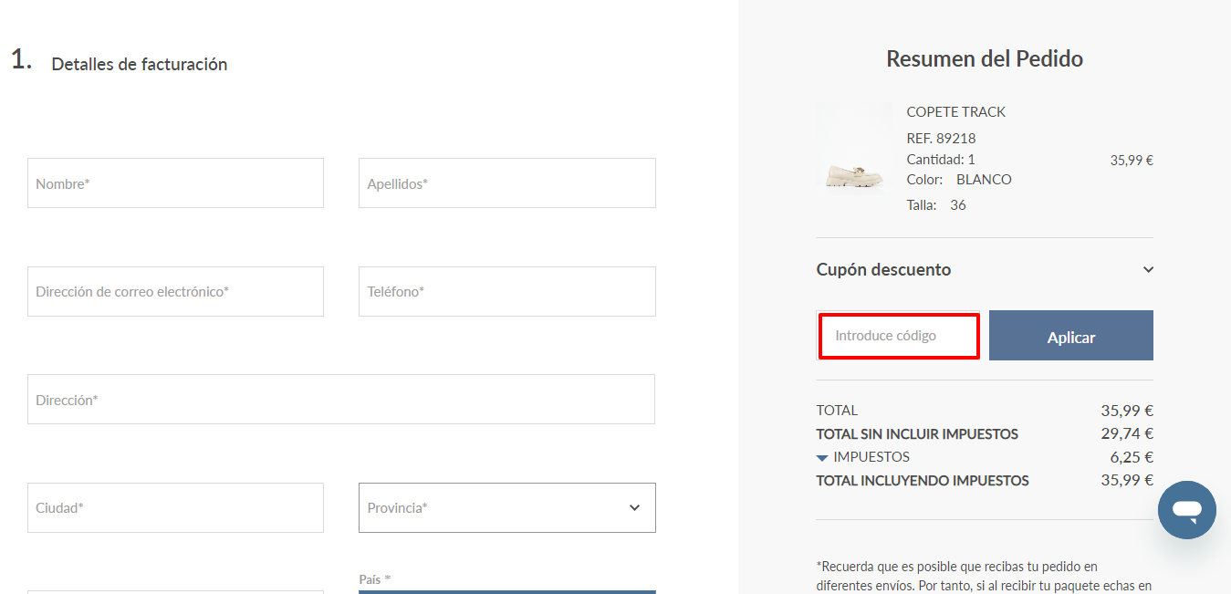Click the TOTAL INCLUYENDO IMPUESTOS label
1231x594 pixels.
[x=923, y=481]
